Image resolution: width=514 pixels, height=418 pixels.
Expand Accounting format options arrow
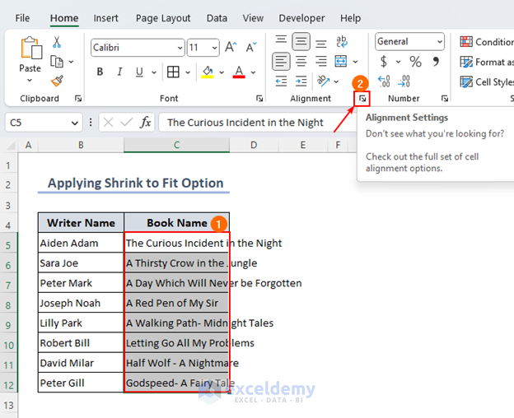pos(398,62)
